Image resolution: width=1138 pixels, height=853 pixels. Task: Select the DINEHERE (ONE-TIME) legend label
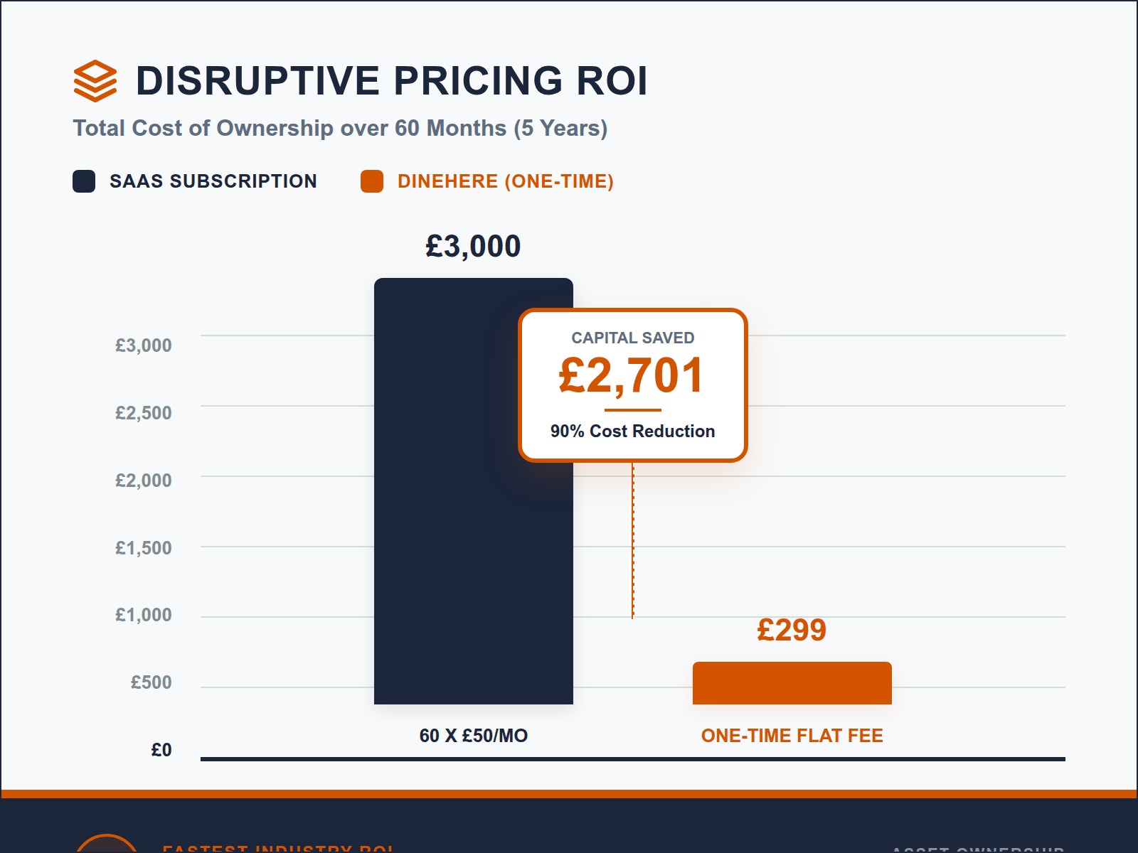[505, 181]
